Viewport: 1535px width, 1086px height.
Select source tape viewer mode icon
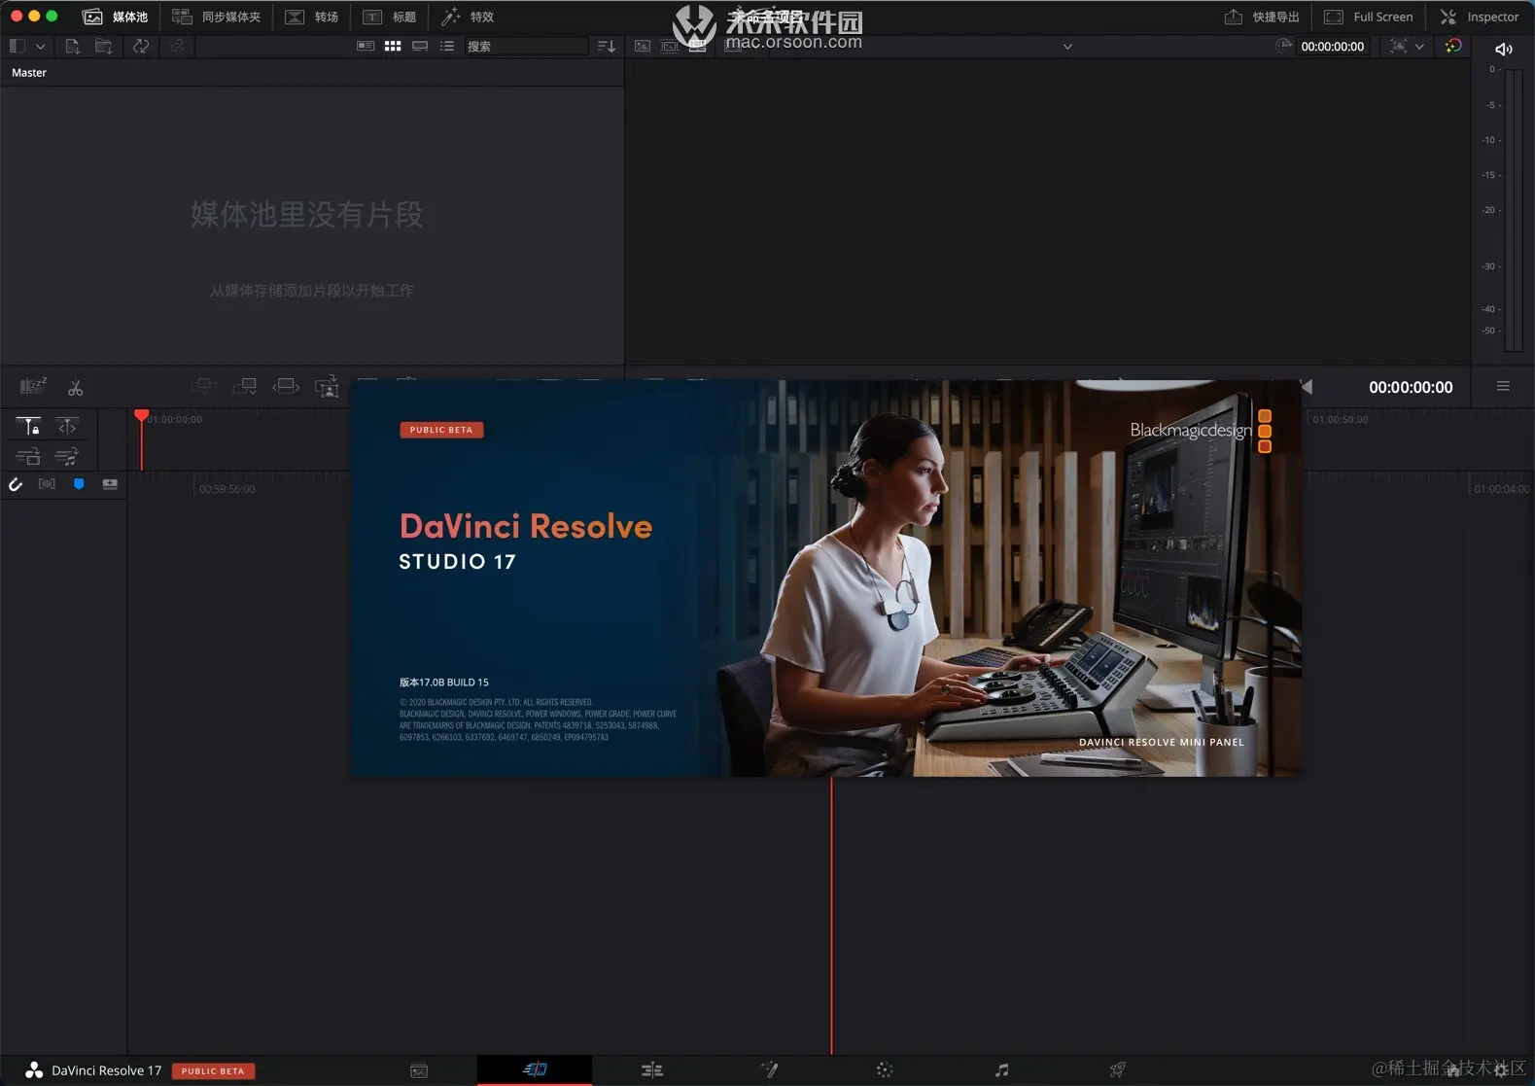670,46
